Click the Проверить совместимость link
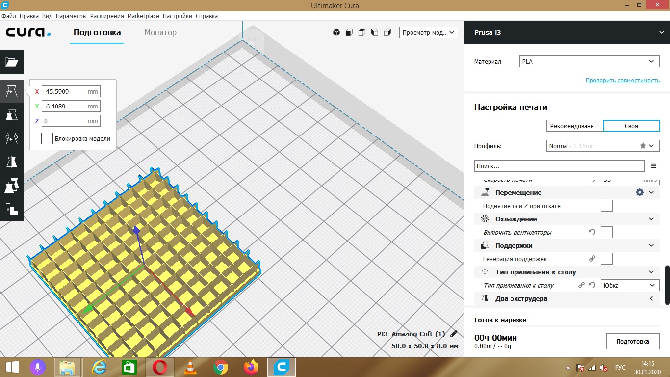Image resolution: width=670 pixels, height=377 pixels. click(622, 81)
